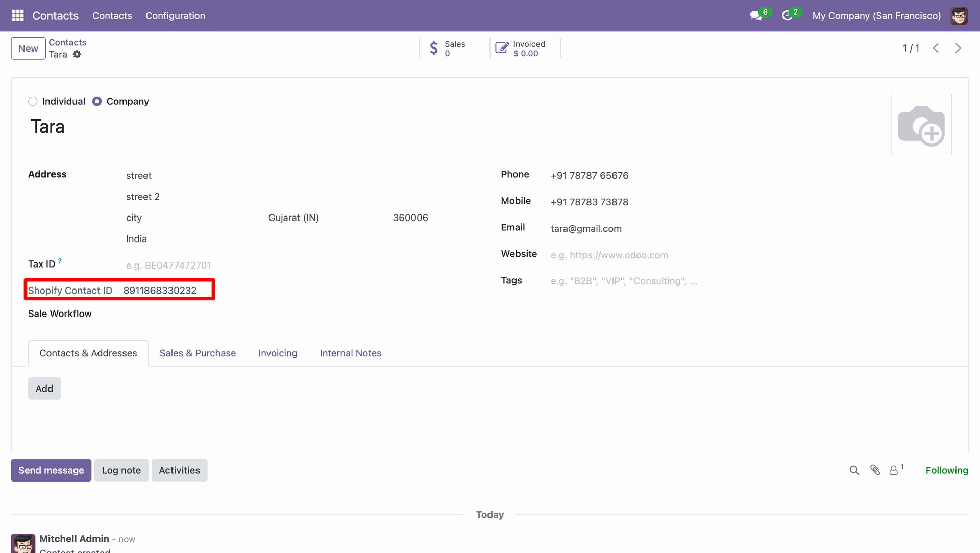Click the gear actions icon beside Tara
Image resolution: width=980 pixels, height=553 pixels.
[x=77, y=54]
